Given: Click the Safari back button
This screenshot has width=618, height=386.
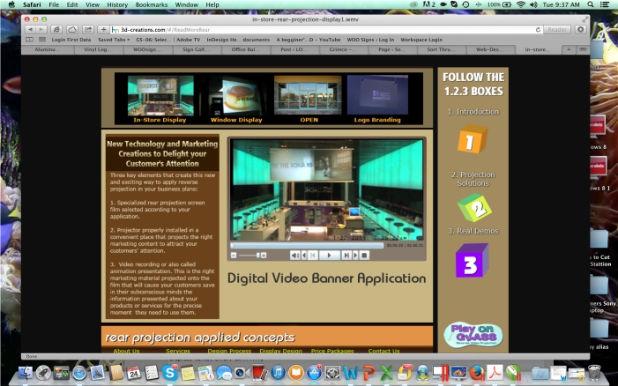Looking at the screenshot, I should [30, 30].
